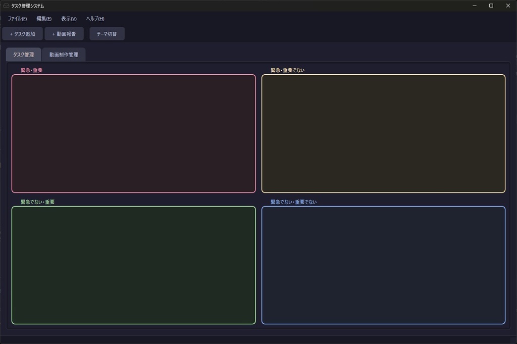Click the + 動画報告 button

click(64, 34)
